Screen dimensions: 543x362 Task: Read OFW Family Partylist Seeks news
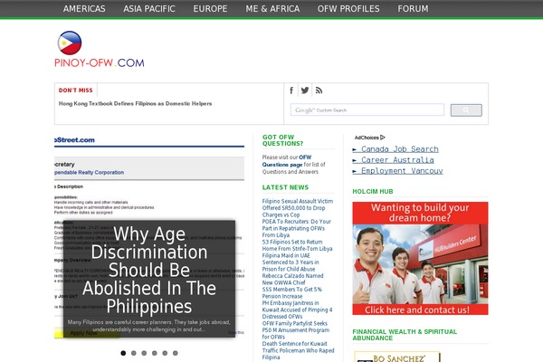point(296,330)
